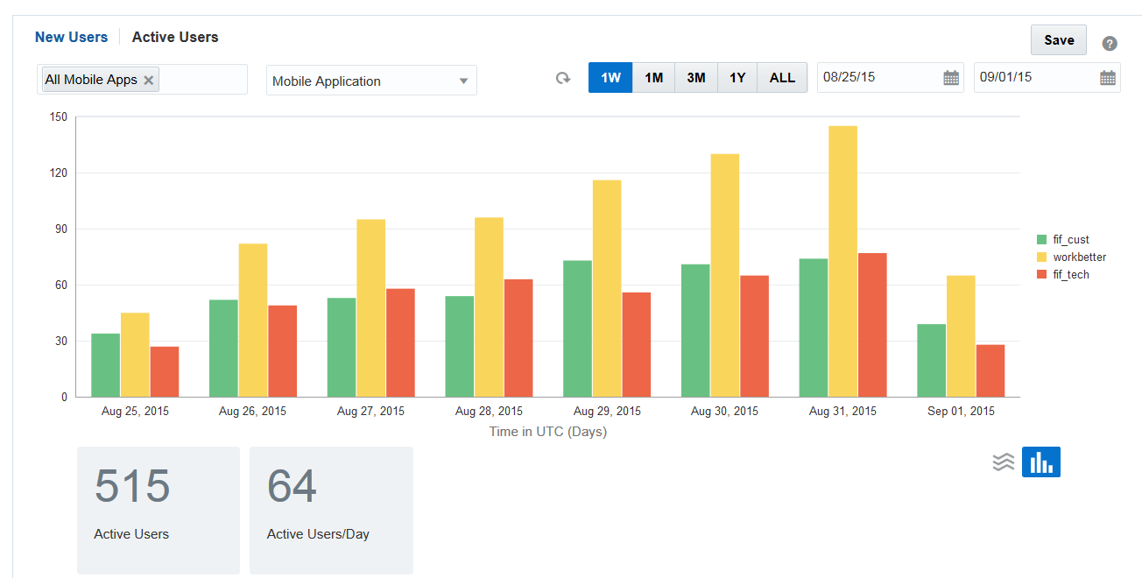The image size is (1142, 578).
Task: Select the 1W time range
Action: (610, 78)
